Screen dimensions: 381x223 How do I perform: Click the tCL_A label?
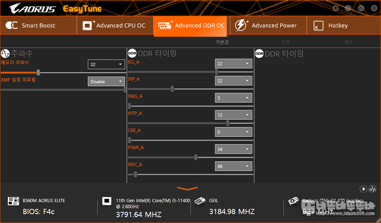tap(133, 62)
